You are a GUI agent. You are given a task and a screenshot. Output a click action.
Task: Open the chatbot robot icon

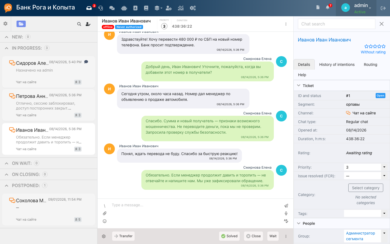tap(124, 8)
